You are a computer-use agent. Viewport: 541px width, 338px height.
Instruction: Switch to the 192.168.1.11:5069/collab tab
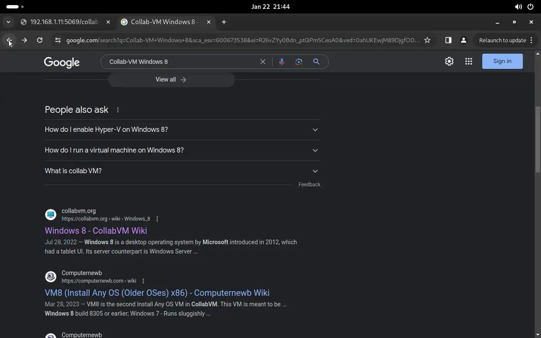click(x=66, y=22)
